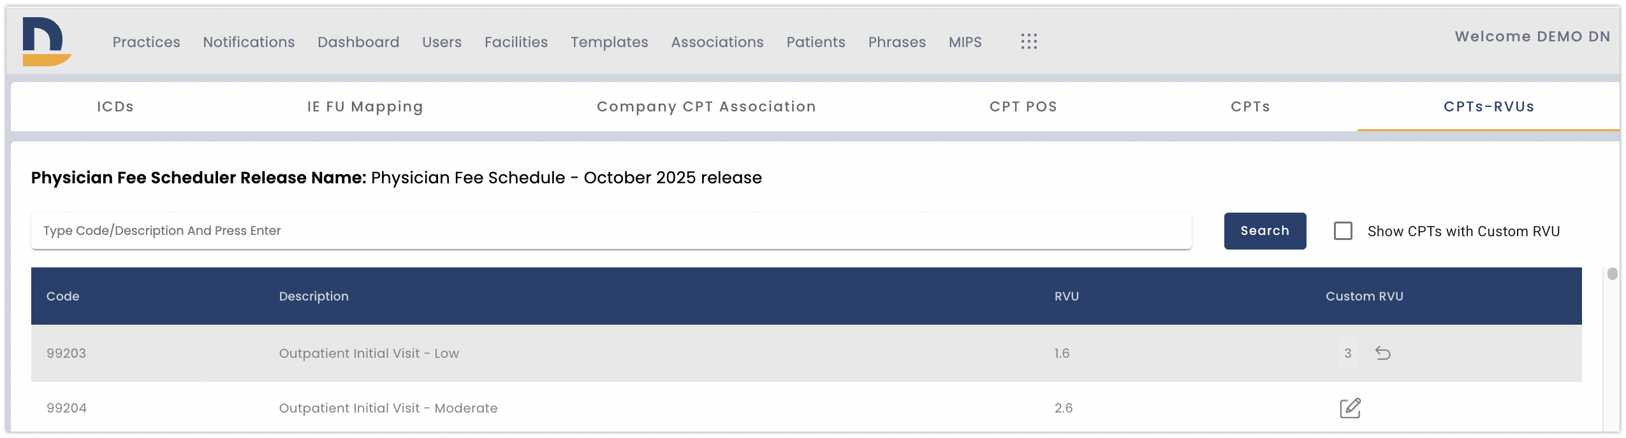Click the Welcome DEMO DN user label
Image resolution: width=1626 pixels, height=438 pixels.
coord(1532,37)
